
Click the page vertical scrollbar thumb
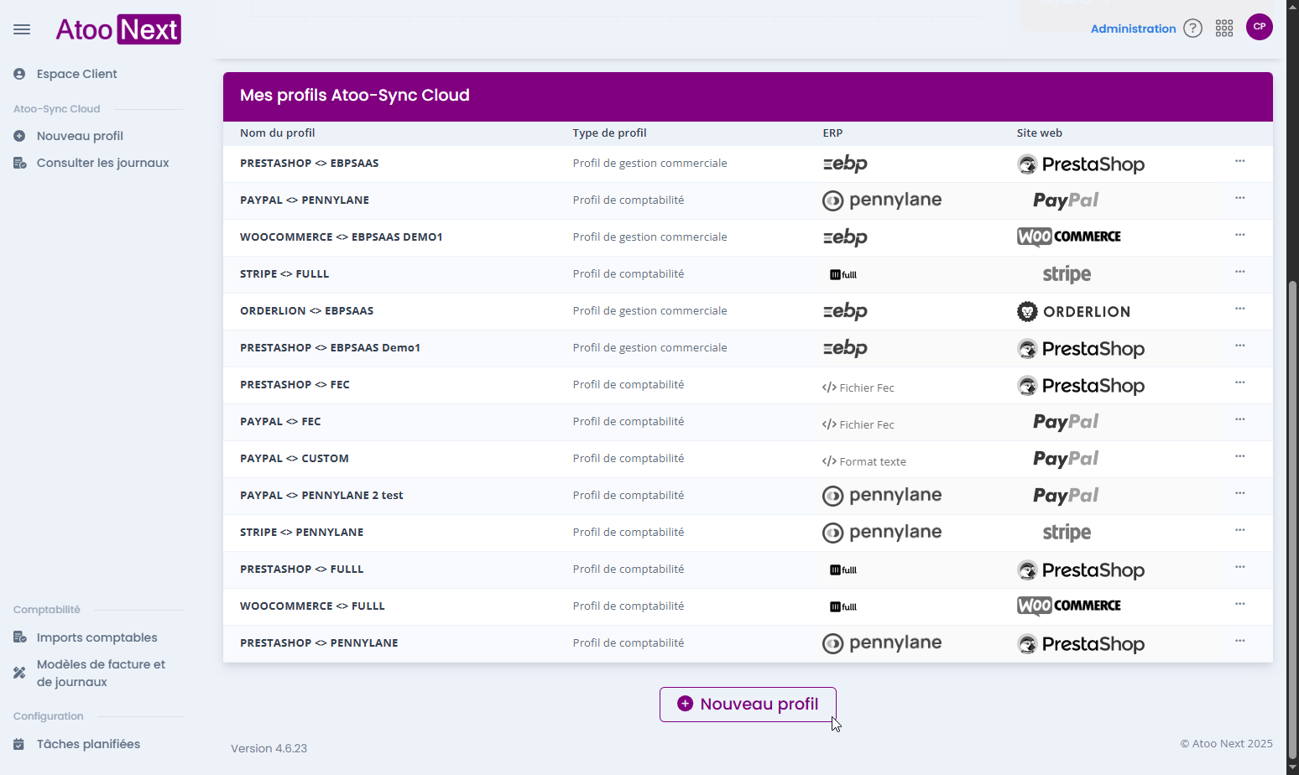click(x=1292, y=520)
